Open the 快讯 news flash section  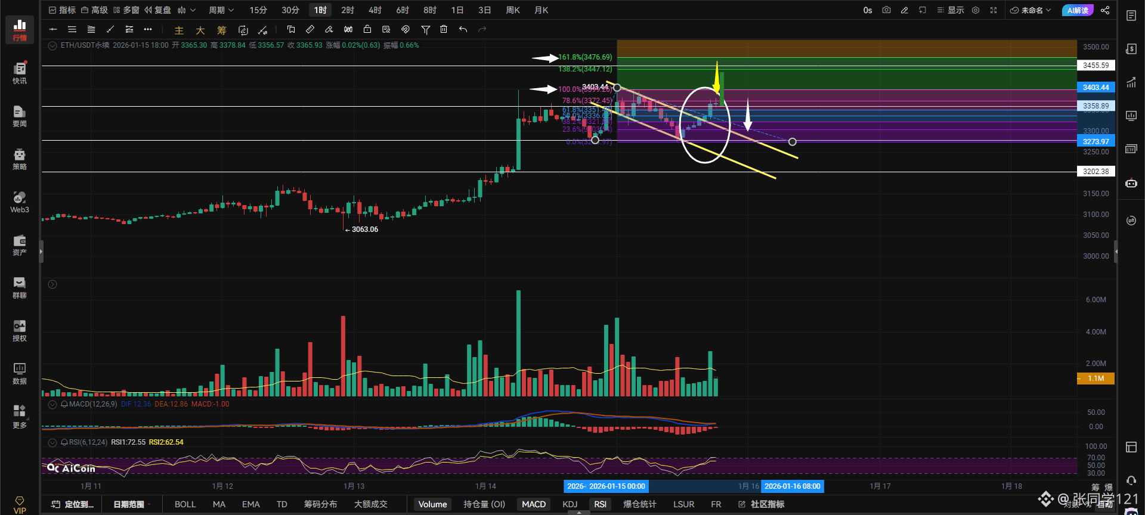pyautogui.click(x=20, y=73)
